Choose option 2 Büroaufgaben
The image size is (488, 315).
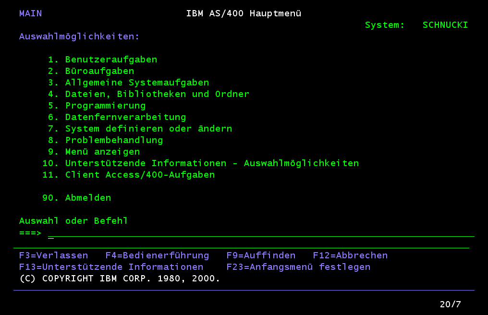click(91, 71)
